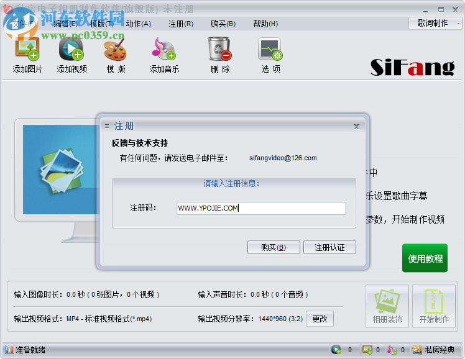Viewport: 465px width, 359px height.
Task: Open the 模版(T) menu
Action: tap(102, 24)
